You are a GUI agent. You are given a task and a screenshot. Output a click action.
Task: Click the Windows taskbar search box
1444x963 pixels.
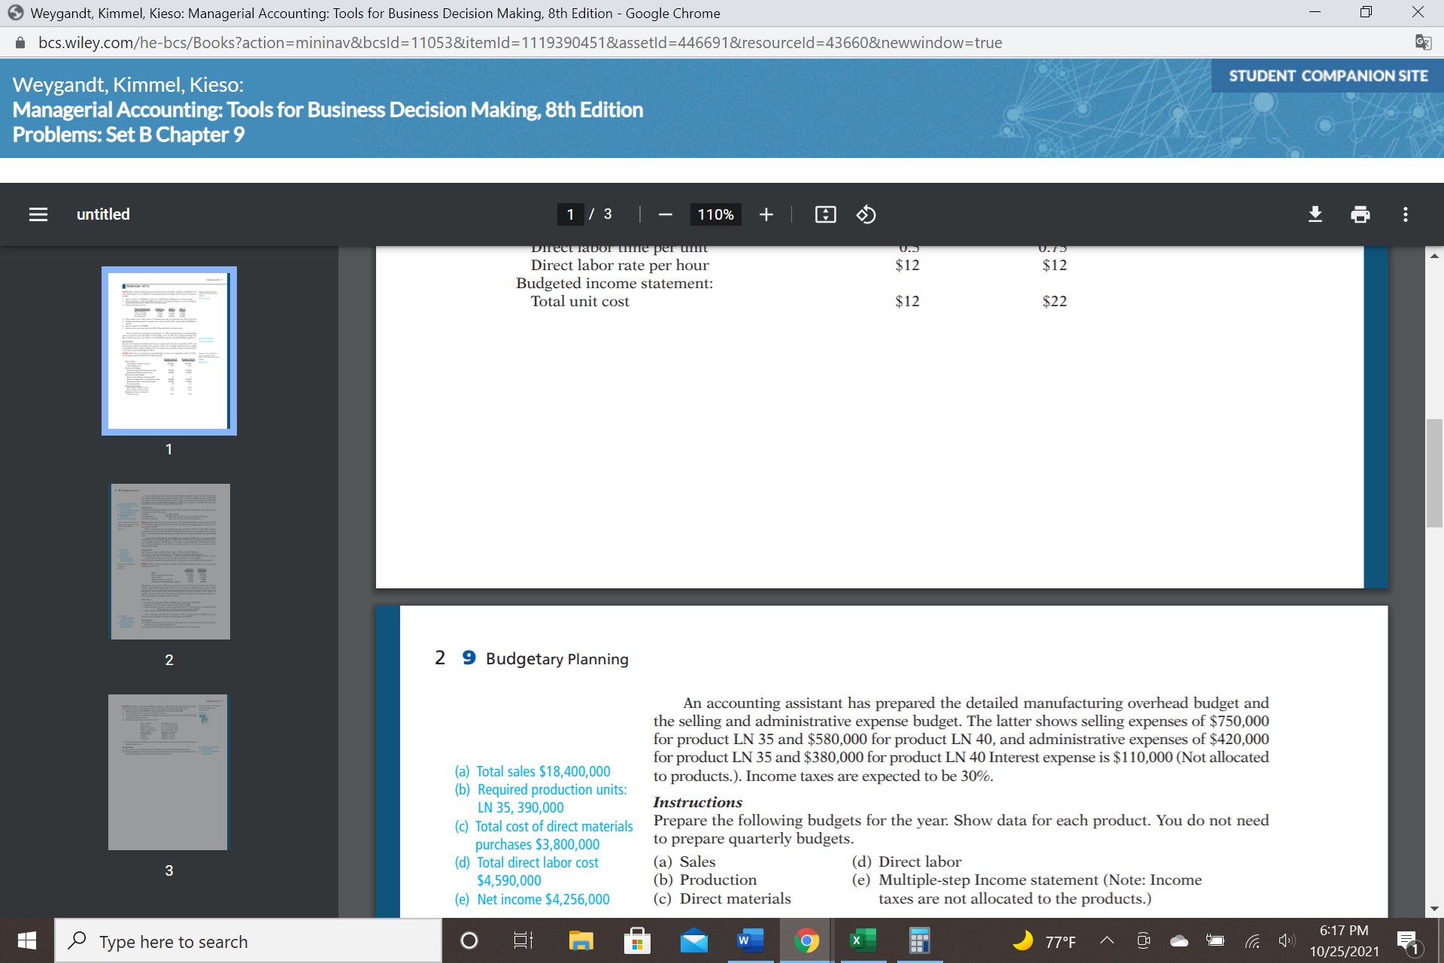click(248, 941)
